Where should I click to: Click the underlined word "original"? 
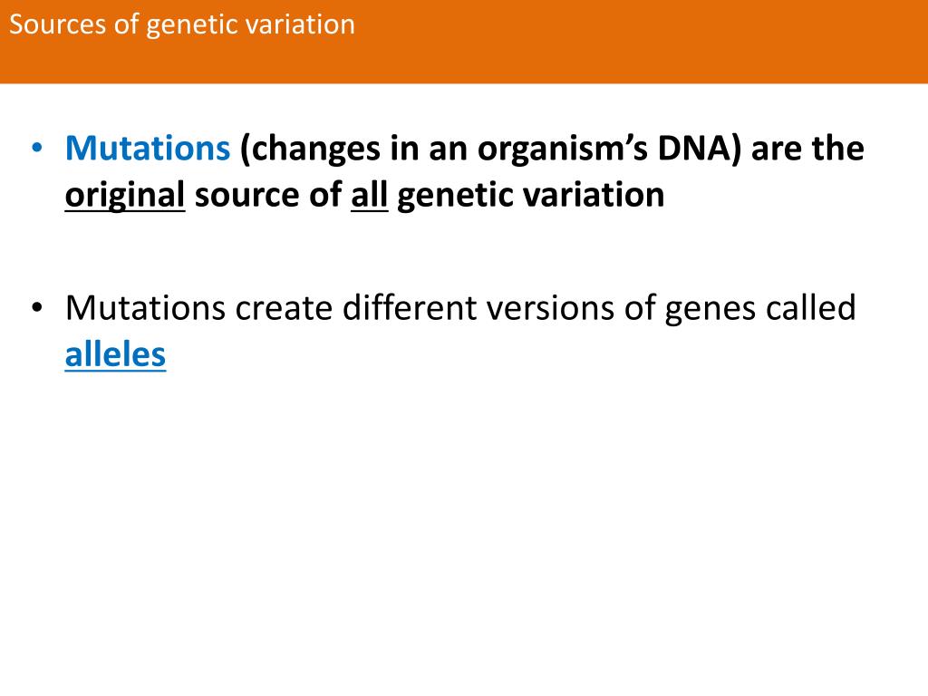(125, 196)
